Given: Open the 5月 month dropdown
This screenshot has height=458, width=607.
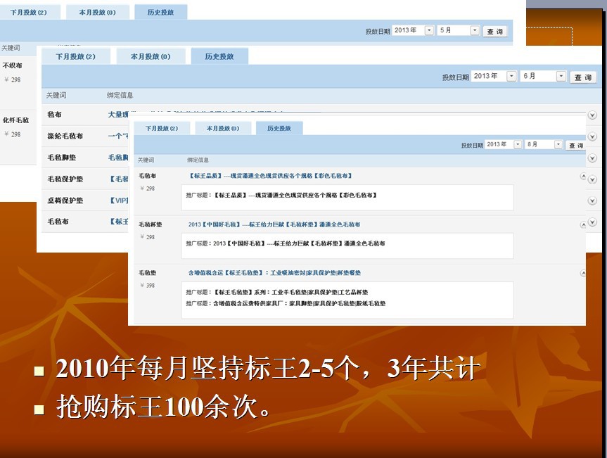Looking at the screenshot, I should pyautogui.click(x=475, y=30).
